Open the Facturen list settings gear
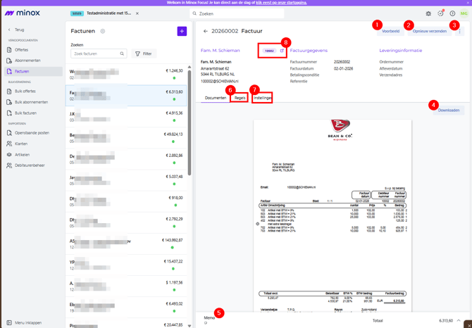 click(103, 31)
